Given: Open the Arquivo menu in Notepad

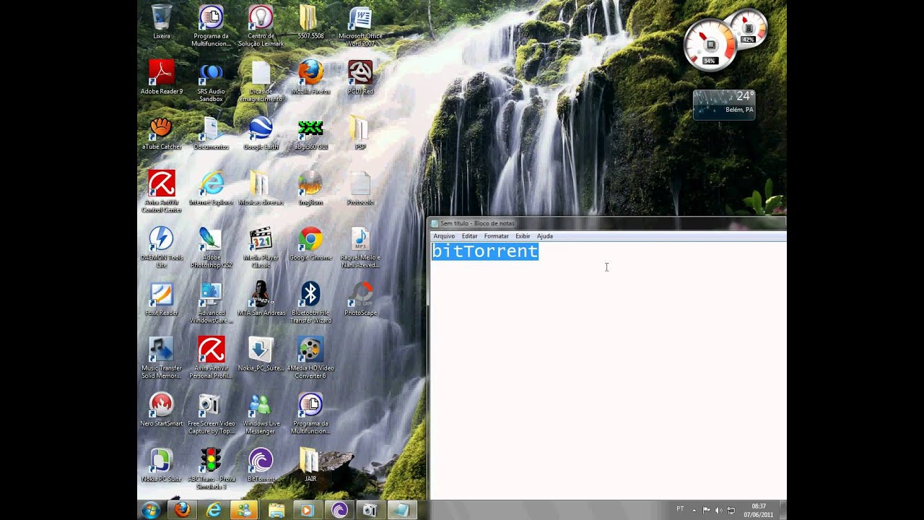Looking at the screenshot, I should (x=444, y=236).
